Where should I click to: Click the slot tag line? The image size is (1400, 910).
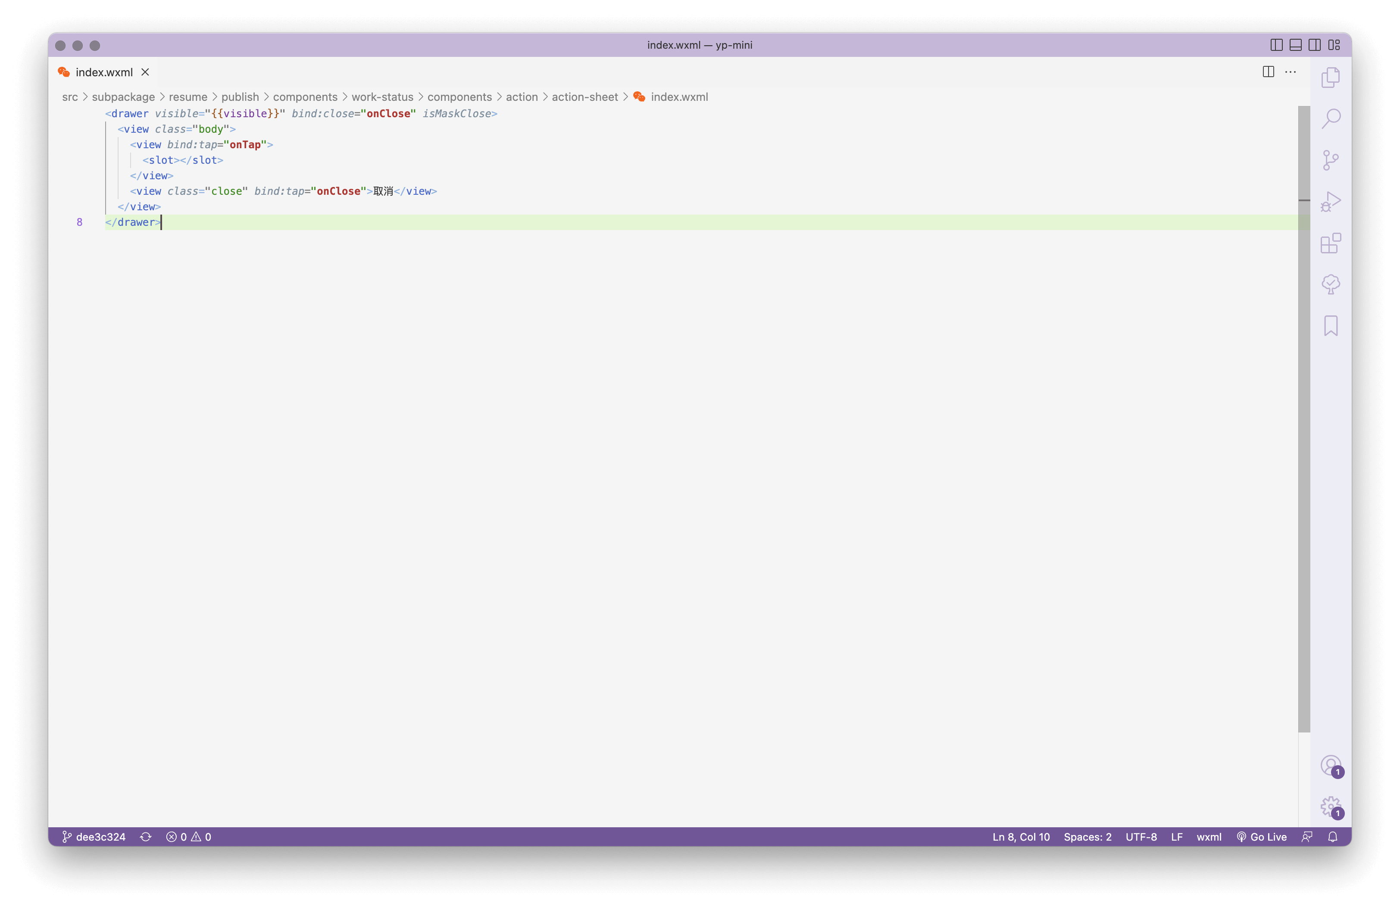pyautogui.click(x=183, y=160)
